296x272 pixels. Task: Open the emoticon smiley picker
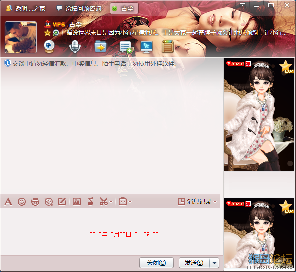point(22,202)
